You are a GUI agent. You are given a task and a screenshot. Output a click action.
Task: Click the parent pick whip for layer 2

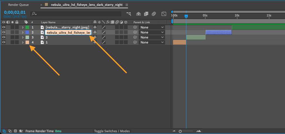point(135,32)
